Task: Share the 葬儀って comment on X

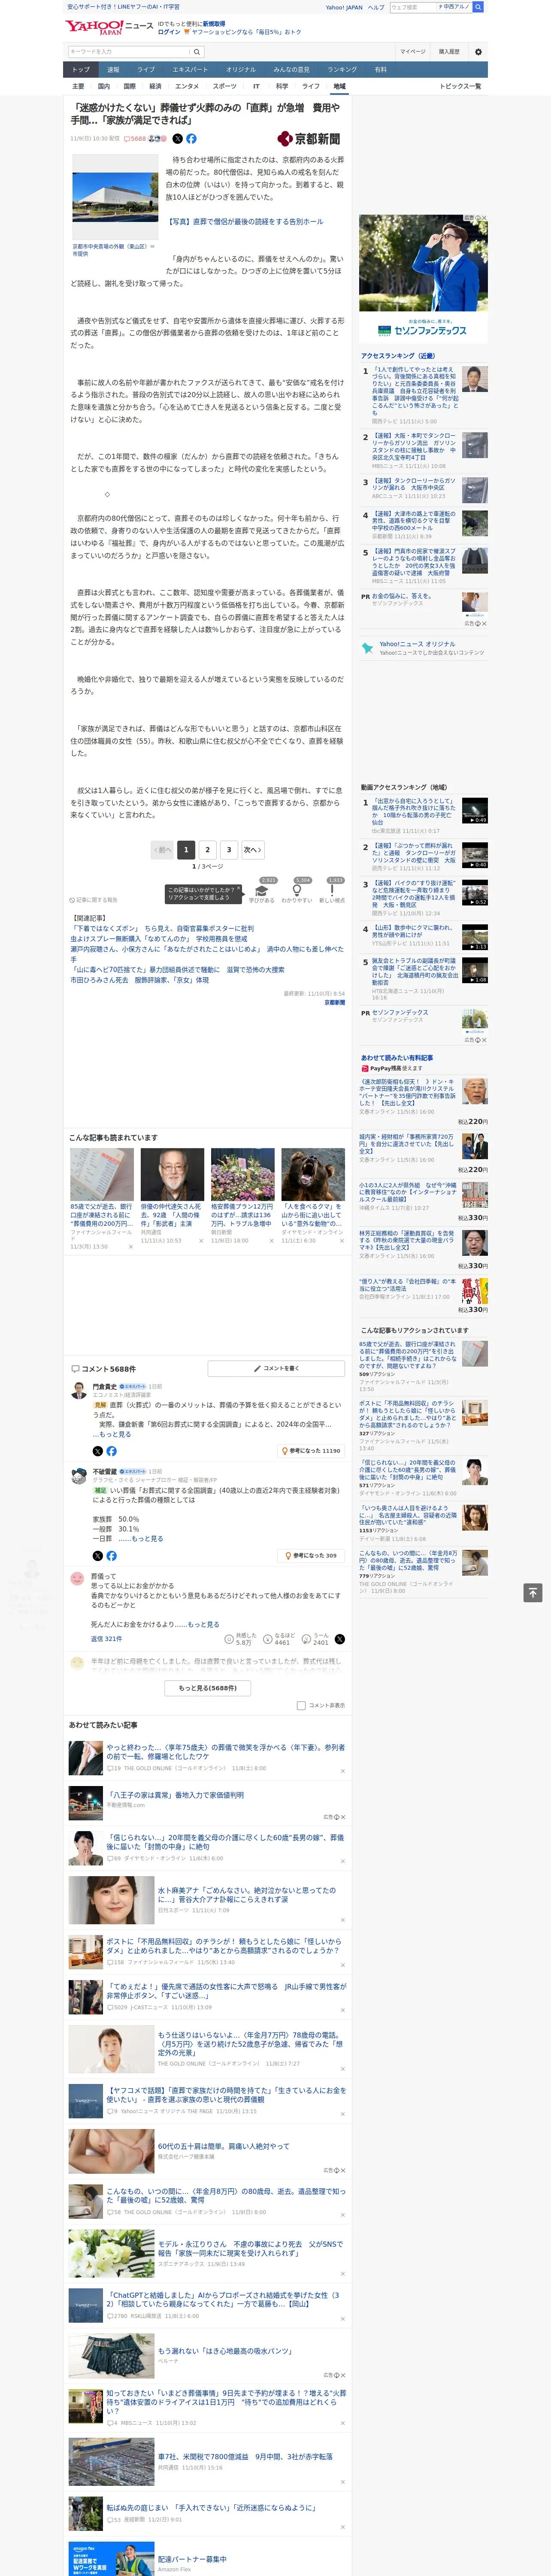Action: click(340, 1639)
